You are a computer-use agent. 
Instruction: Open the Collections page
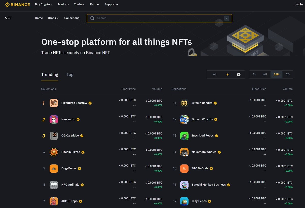(x=72, y=18)
